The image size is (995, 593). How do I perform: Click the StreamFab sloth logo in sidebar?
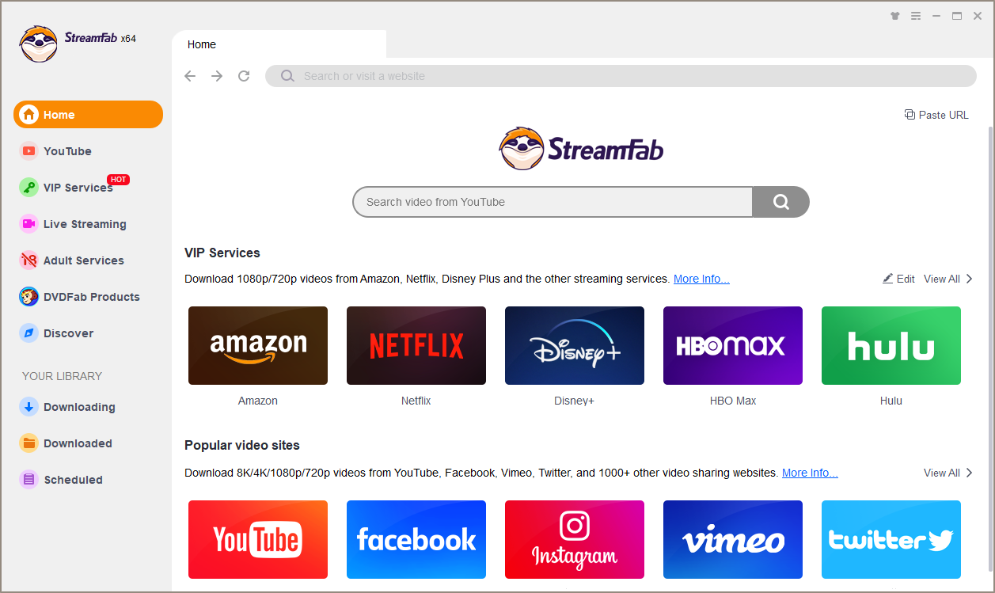pos(39,44)
